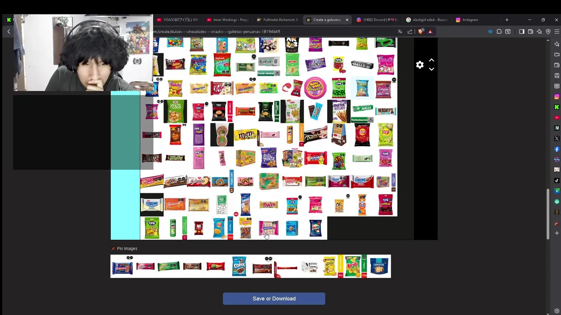Image resolution: width=561 pixels, height=315 pixels.
Task: Open sidebar settings gear at bottom
Action: point(557,311)
